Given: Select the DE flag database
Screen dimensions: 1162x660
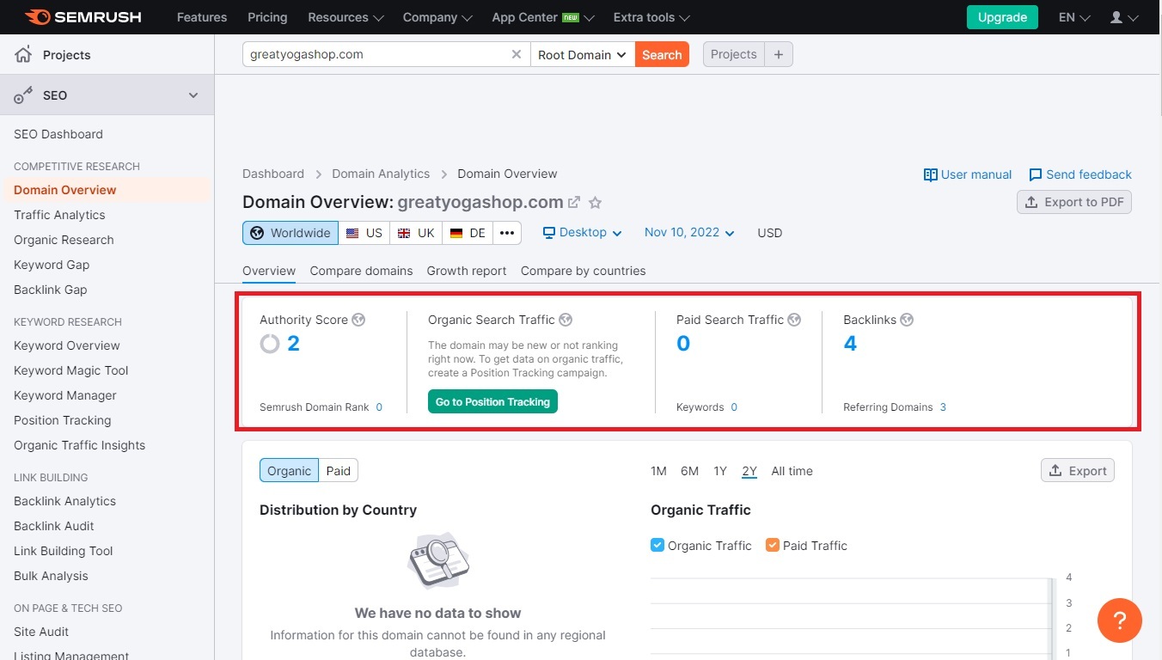Looking at the screenshot, I should pyautogui.click(x=468, y=233).
